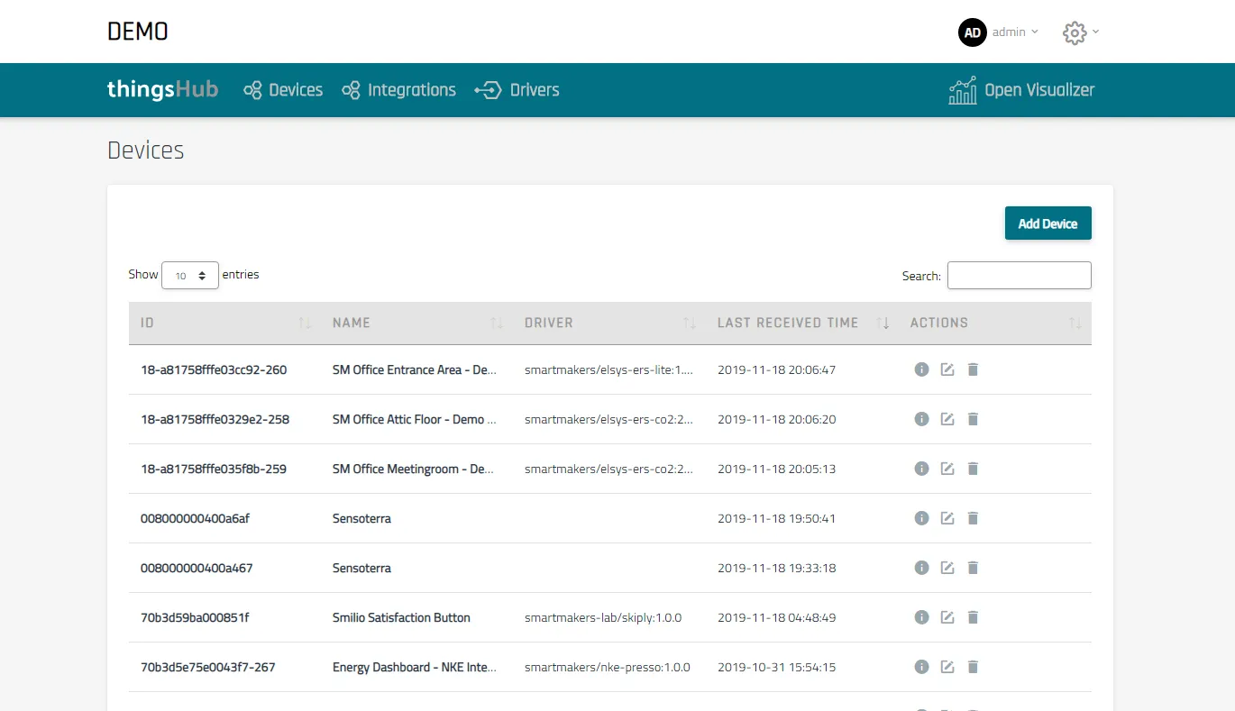This screenshot has width=1235, height=711.
Task: Select ID 18-a81758fffe0329e2-258
Action: pos(215,419)
